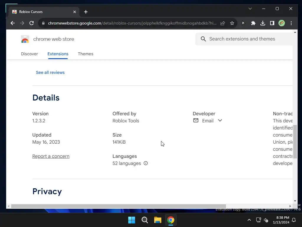Open the network status tray icon
The image size is (302, 227).
point(258,220)
